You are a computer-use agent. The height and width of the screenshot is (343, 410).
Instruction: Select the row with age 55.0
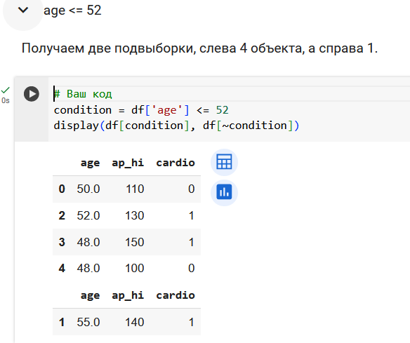[126, 322]
